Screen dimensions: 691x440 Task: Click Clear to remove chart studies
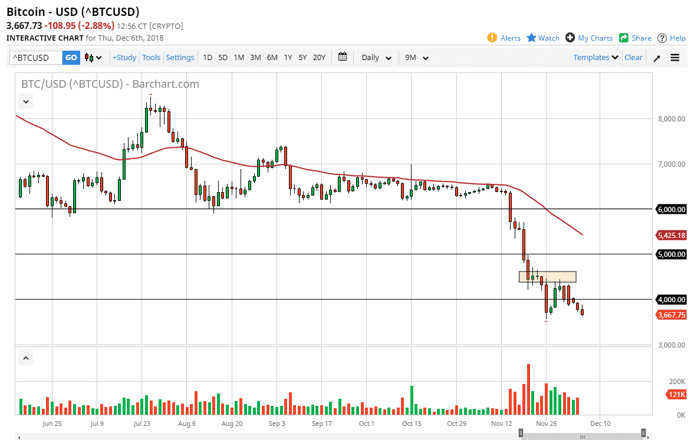pos(633,57)
